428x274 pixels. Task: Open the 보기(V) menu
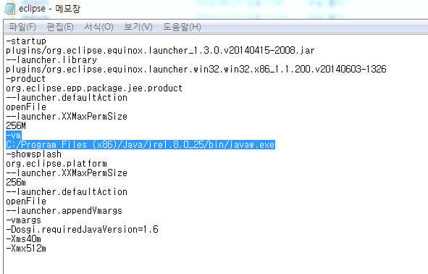tap(138, 27)
